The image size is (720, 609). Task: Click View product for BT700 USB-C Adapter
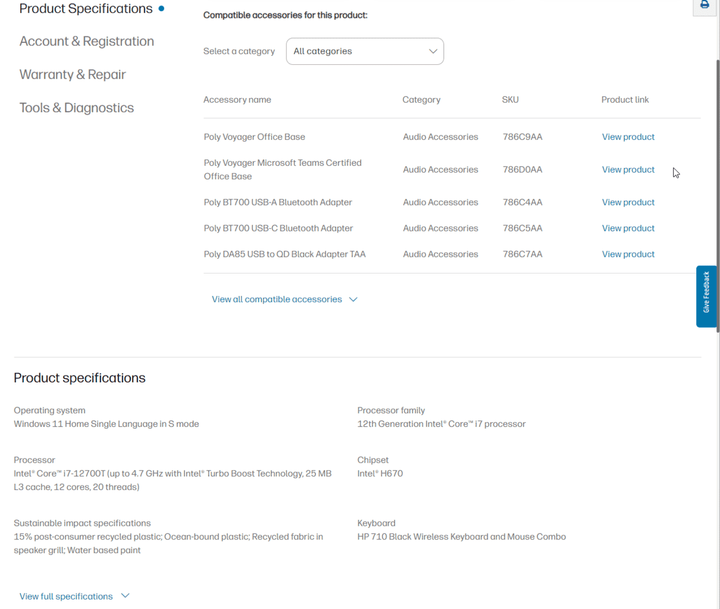pyautogui.click(x=628, y=228)
